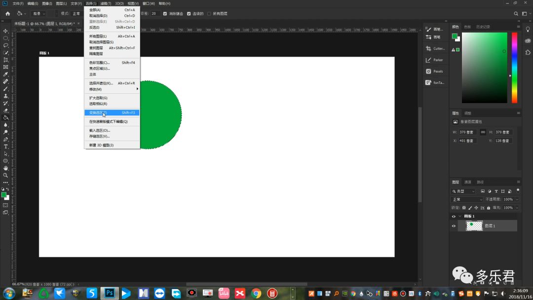Screen dimensions: 533x300
Task: Select the Clone Stamp tool
Action: click(5, 96)
